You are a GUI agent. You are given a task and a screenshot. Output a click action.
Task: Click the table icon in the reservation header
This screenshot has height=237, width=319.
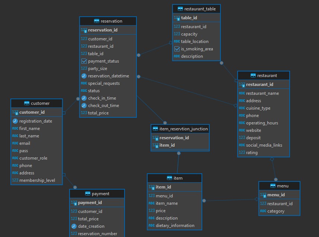click(97, 21)
